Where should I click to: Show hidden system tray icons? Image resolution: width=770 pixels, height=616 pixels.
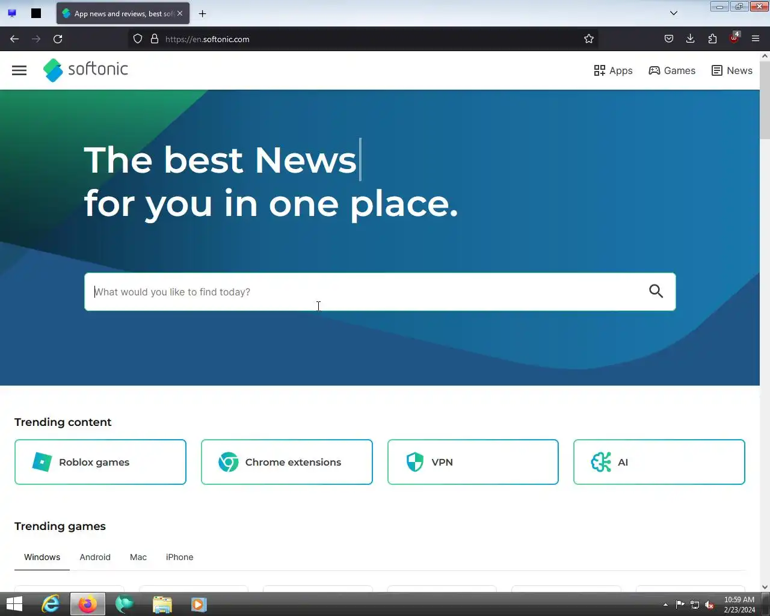(665, 605)
